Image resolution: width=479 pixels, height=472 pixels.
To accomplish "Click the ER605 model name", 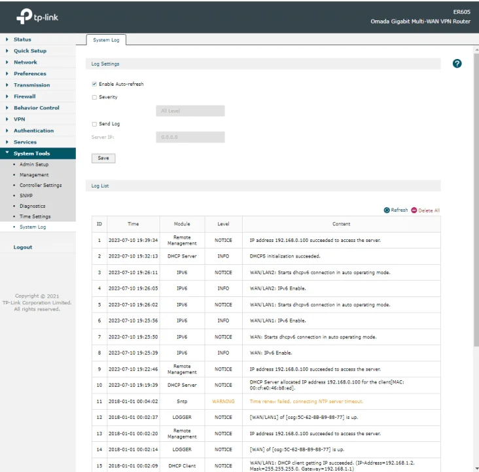I will (461, 12).
